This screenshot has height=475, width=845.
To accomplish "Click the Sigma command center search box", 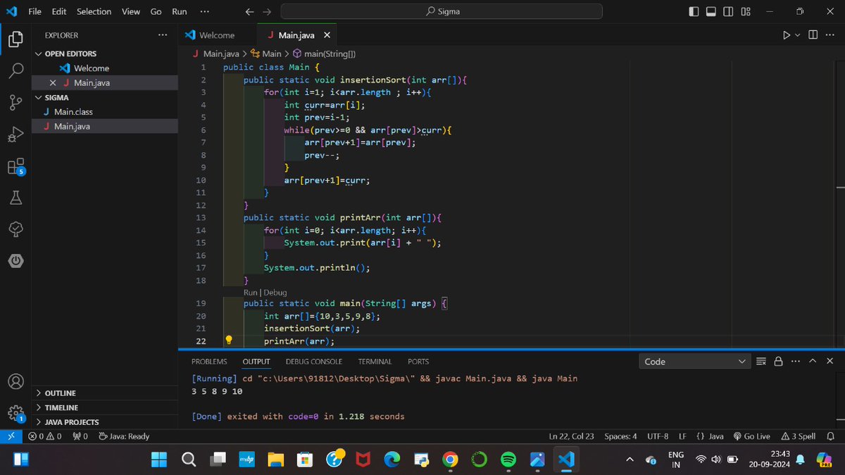I will [x=442, y=11].
